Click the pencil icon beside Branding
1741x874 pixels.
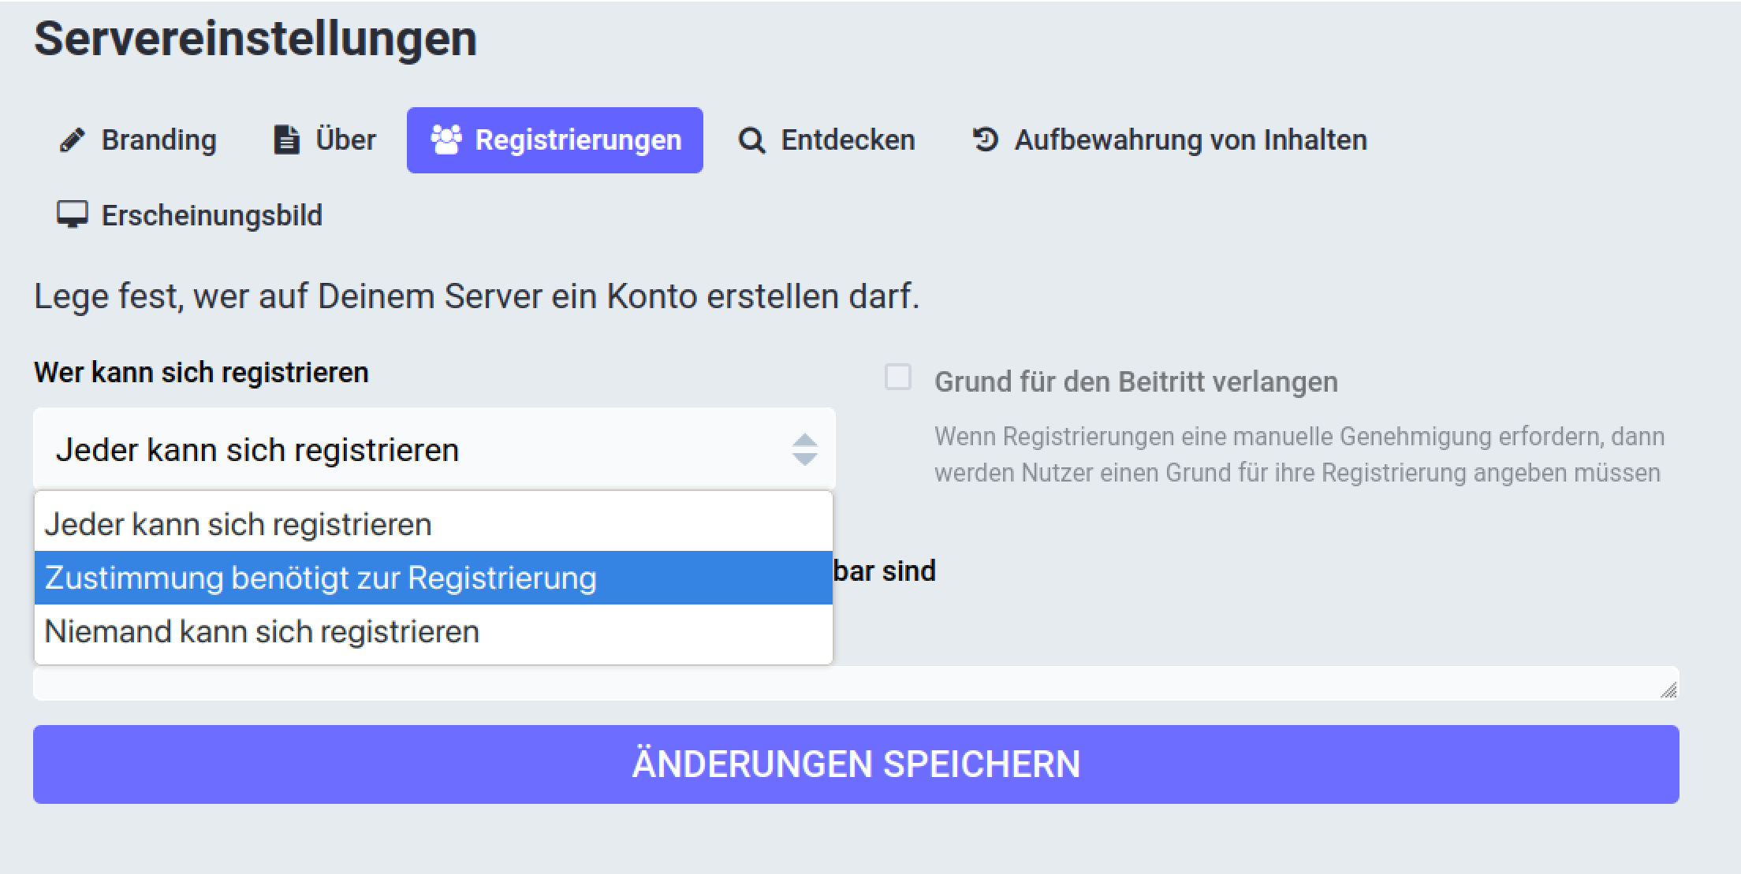click(x=72, y=140)
